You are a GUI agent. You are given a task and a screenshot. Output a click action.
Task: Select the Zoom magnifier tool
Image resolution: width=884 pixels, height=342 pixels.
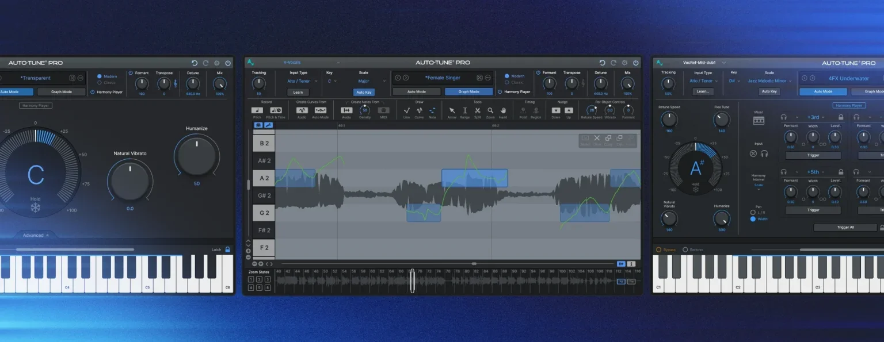coord(490,110)
